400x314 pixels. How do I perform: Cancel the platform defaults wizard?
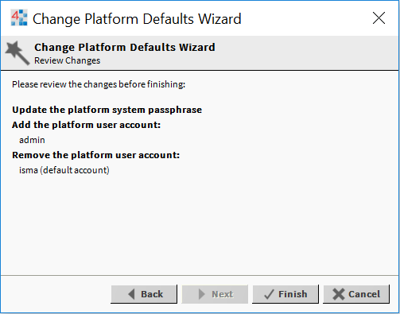[356, 294]
